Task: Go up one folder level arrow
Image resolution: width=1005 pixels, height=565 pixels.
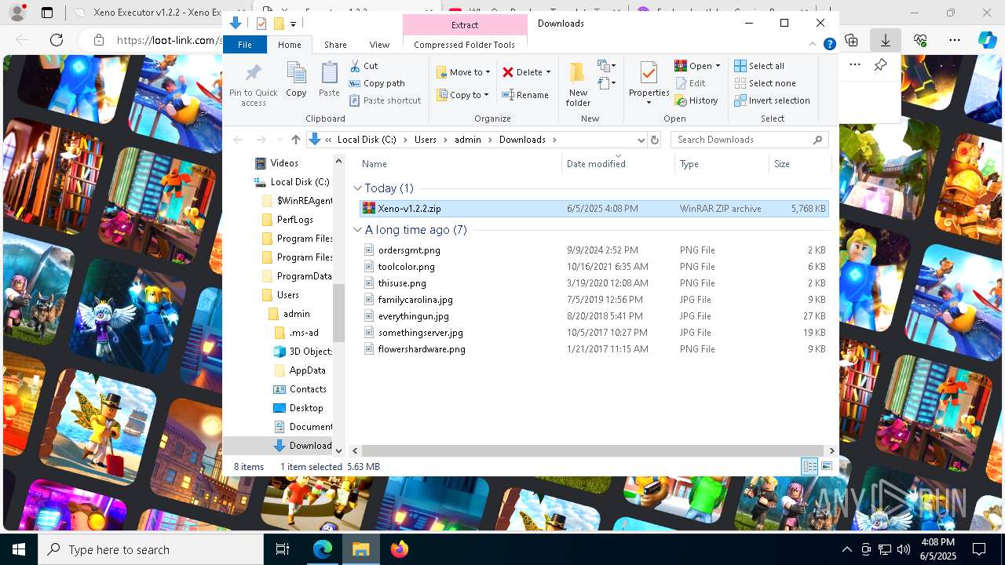Action: (295, 140)
